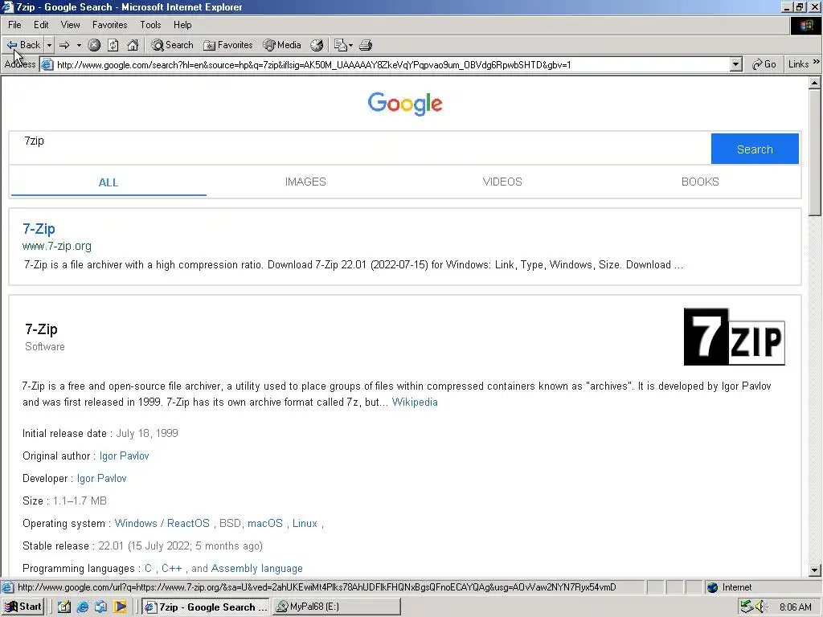Click the Google logo
The width and height of the screenshot is (823, 617).
point(405,104)
